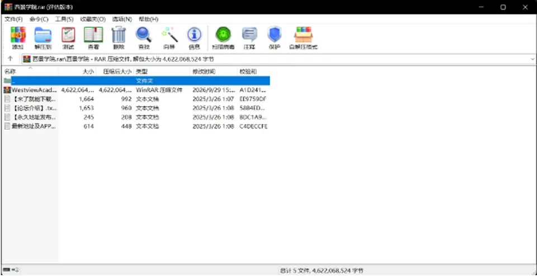The image size is (537, 276).
Task: Sort by the 名称 column header
Action: 30,72
